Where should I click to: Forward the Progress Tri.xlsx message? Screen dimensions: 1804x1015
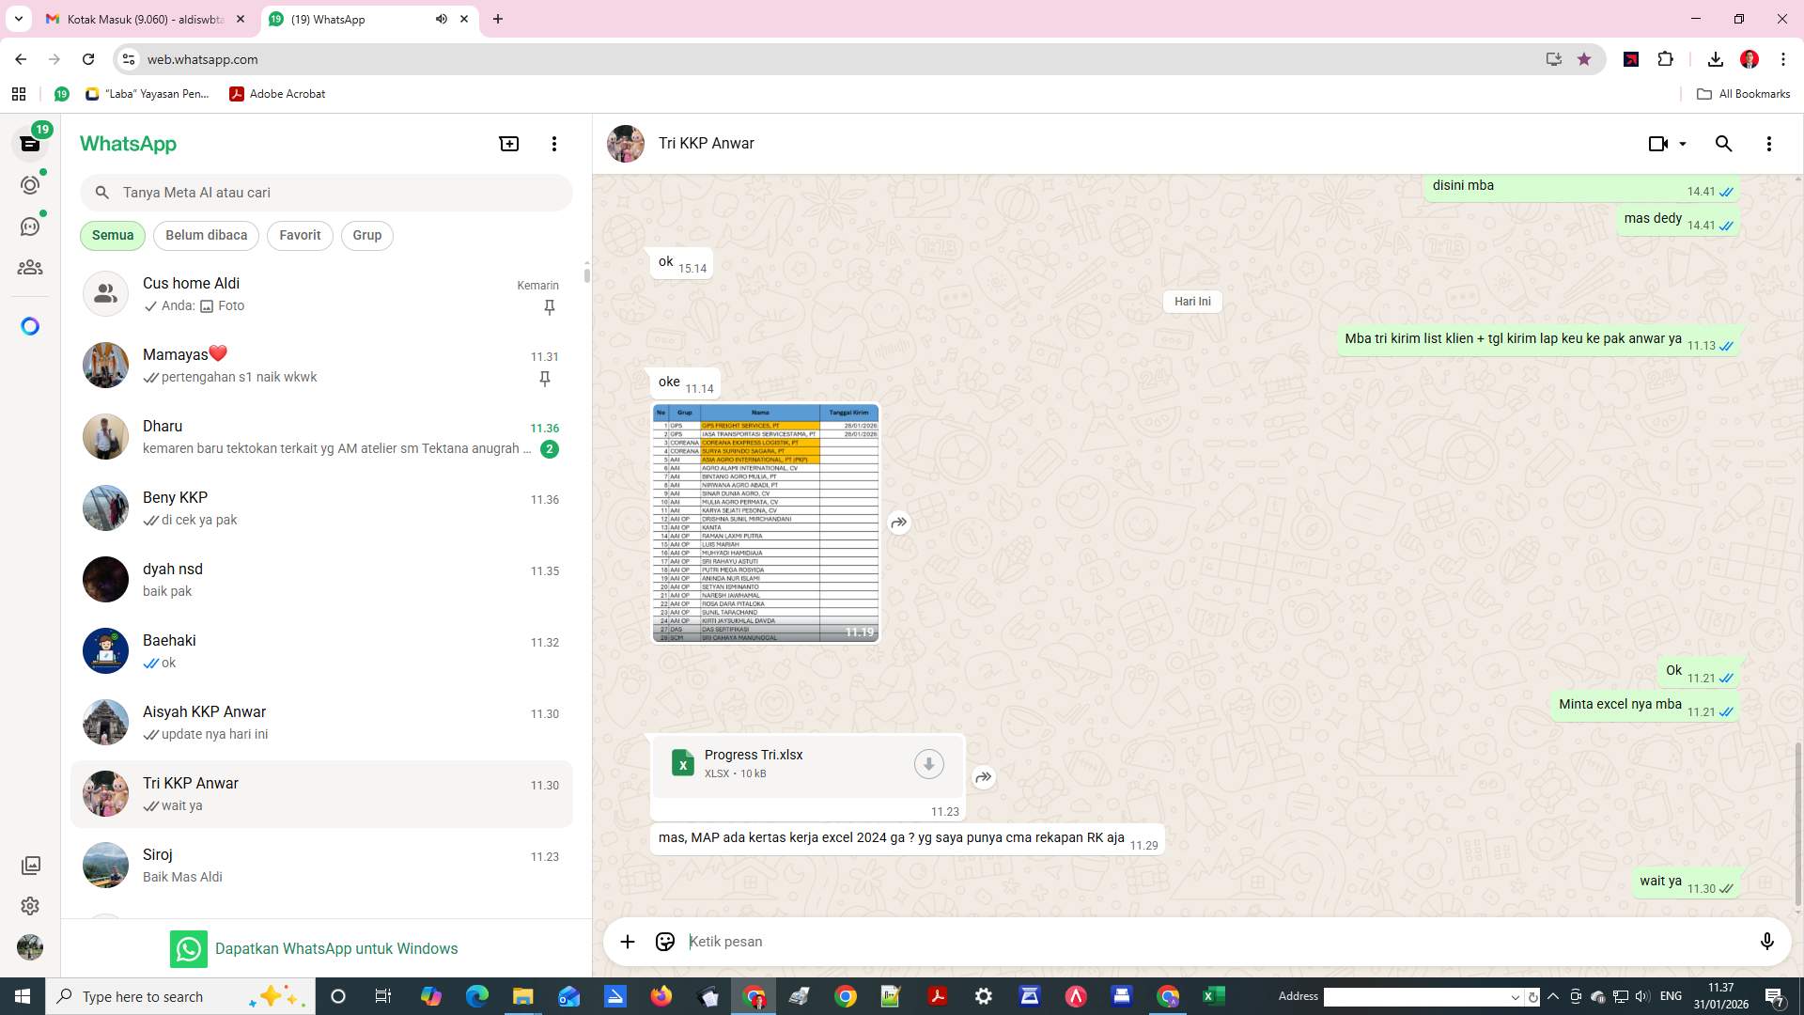coord(983,777)
